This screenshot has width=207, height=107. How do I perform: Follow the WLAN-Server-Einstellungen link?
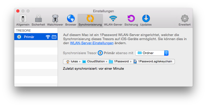pos(92,43)
